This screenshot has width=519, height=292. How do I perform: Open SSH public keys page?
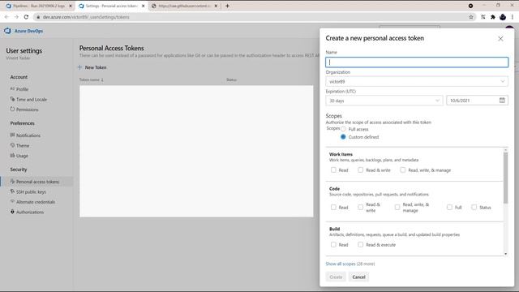pos(31,191)
